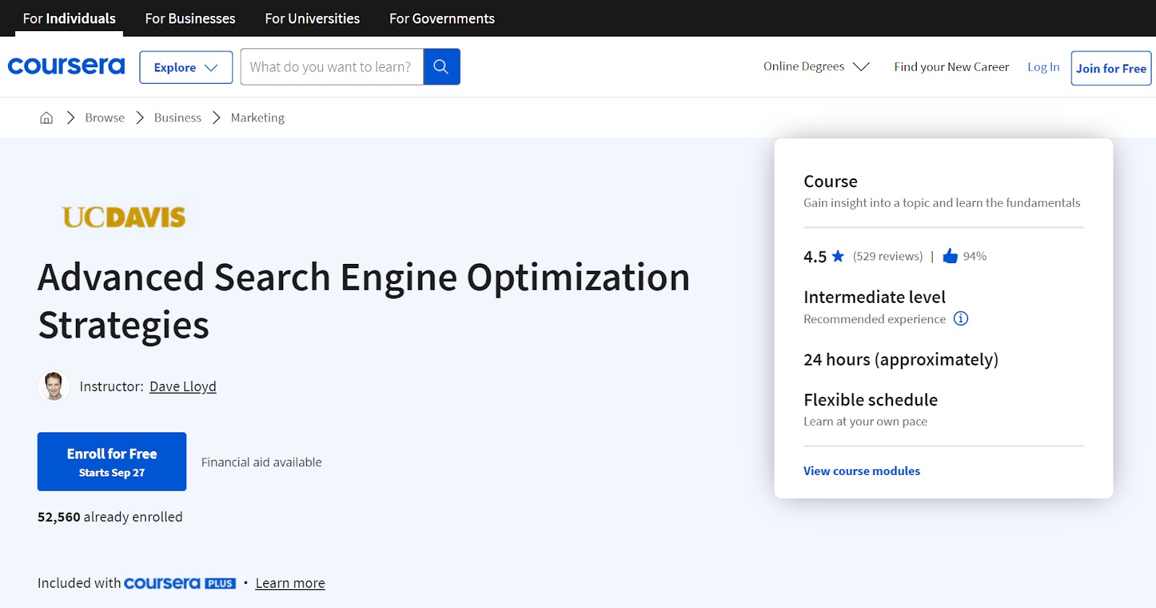Open instructor Dave Lloyd's photo
Screen dimensions: 1156x608
pos(53,387)
